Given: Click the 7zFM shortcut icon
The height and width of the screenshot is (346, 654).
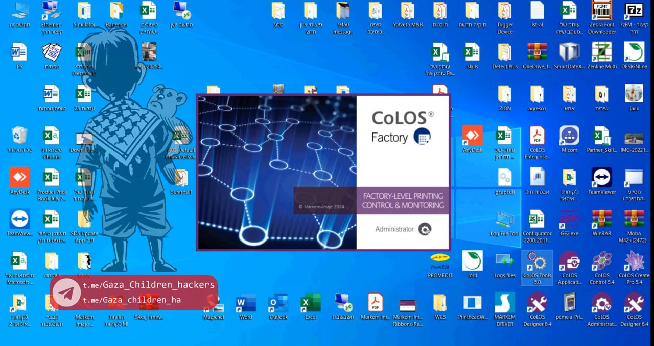Looking at the screenshot, I should [x=634, y=12].
